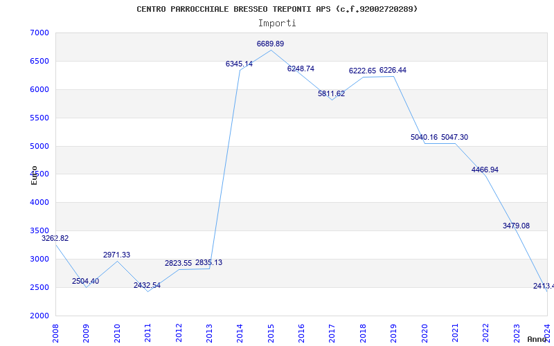Select the 6689.89 data label for 2015
The width and height of the screenshot is (554, 346).
point(270,44)
